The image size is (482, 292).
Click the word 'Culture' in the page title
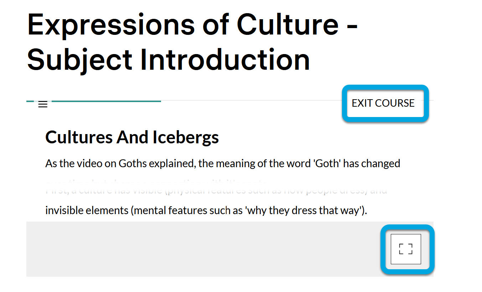tap(287, 24)
